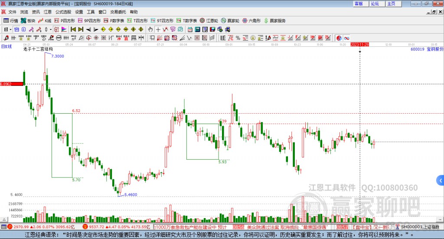This screenshot has height=239, width=444.
Task: Toggle the crosshair cursor tool
Action: [158, 29]
